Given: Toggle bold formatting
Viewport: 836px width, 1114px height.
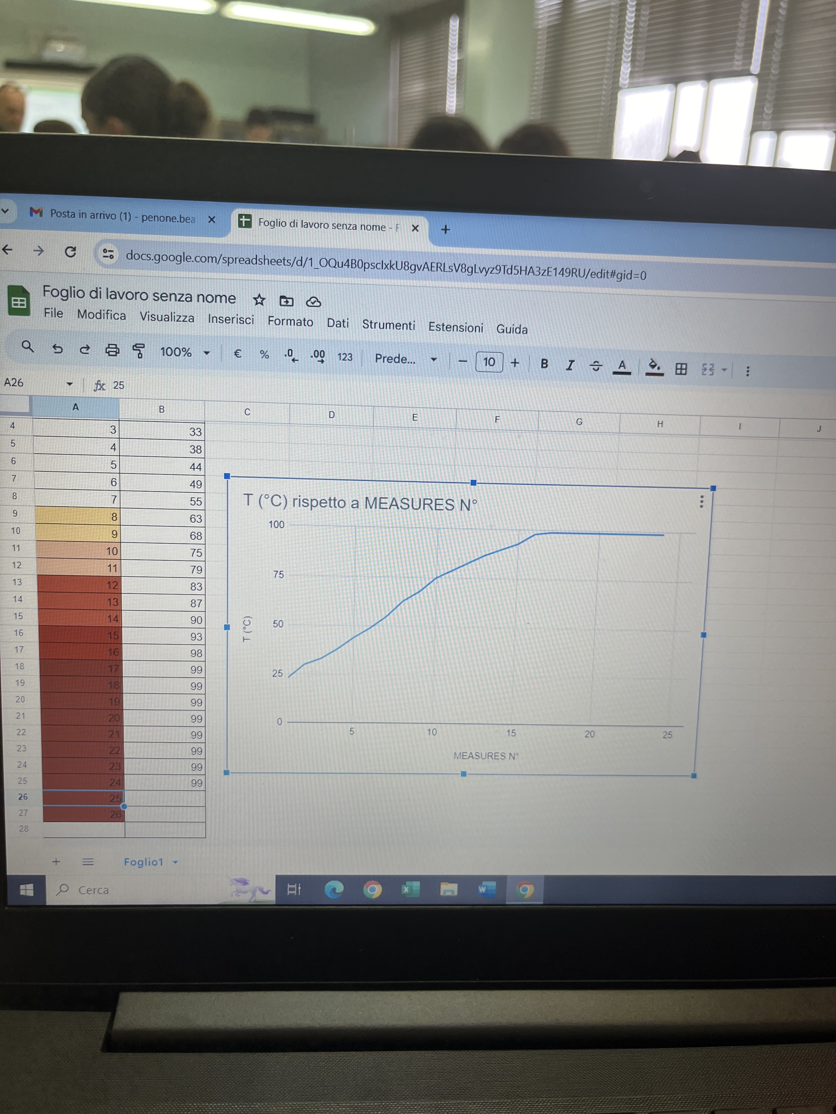Looking at the screenshot, I should (544, 364).
